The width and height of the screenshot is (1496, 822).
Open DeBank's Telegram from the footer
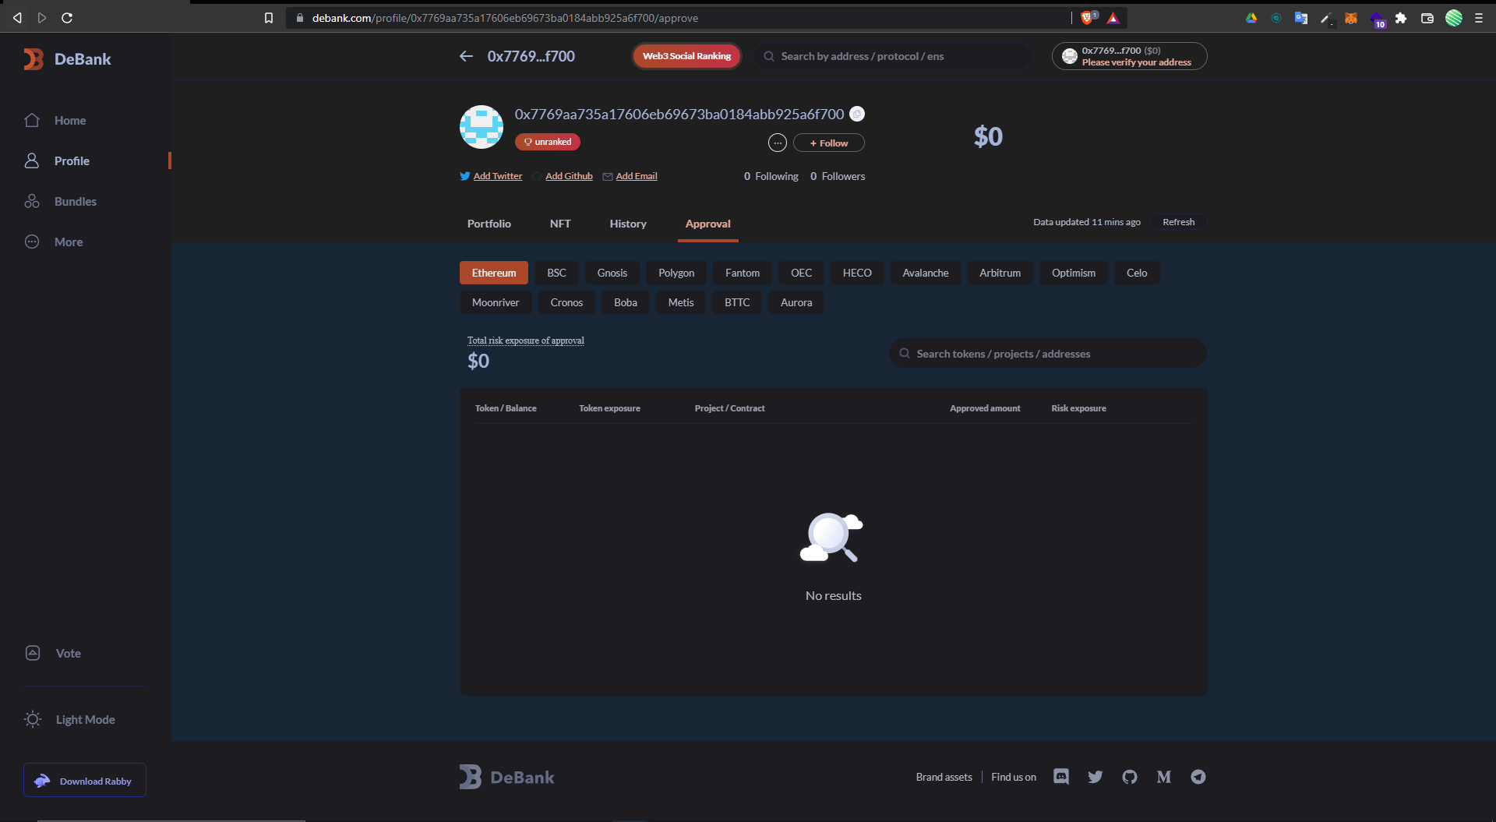pyautogui.click(x=1198, y=776)
